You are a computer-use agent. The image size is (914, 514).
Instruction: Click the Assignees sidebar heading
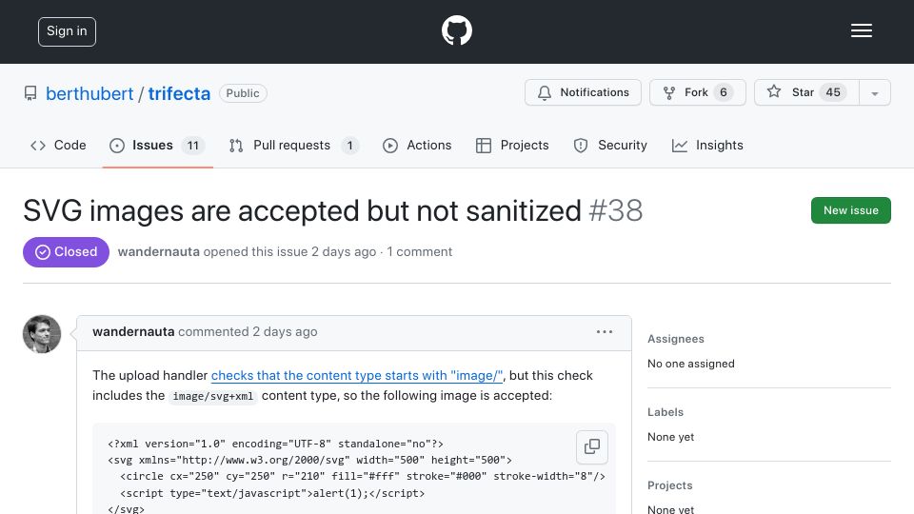point(676,339)
